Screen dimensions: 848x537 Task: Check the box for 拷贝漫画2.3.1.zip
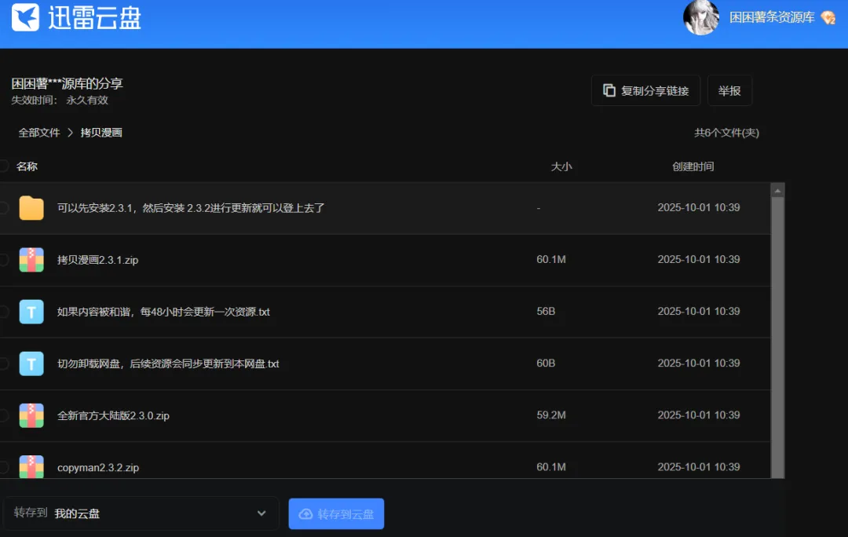(x=4, y=260)
